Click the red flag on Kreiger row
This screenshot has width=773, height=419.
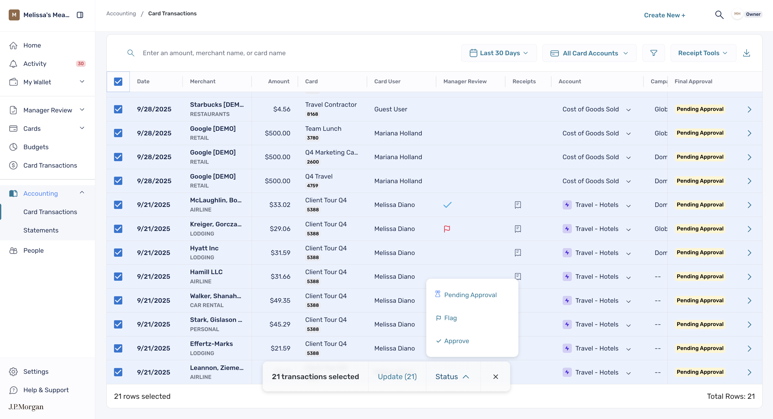[447, 229]
